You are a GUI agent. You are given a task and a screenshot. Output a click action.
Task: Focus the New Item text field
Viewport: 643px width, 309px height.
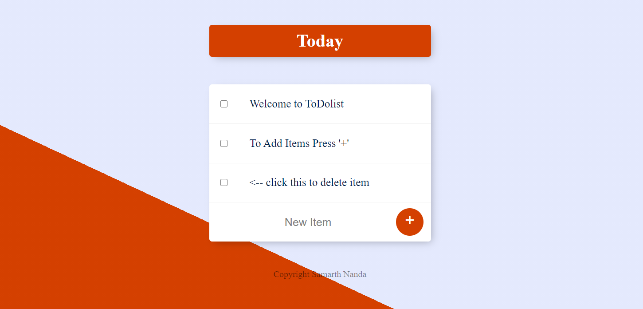308,222
